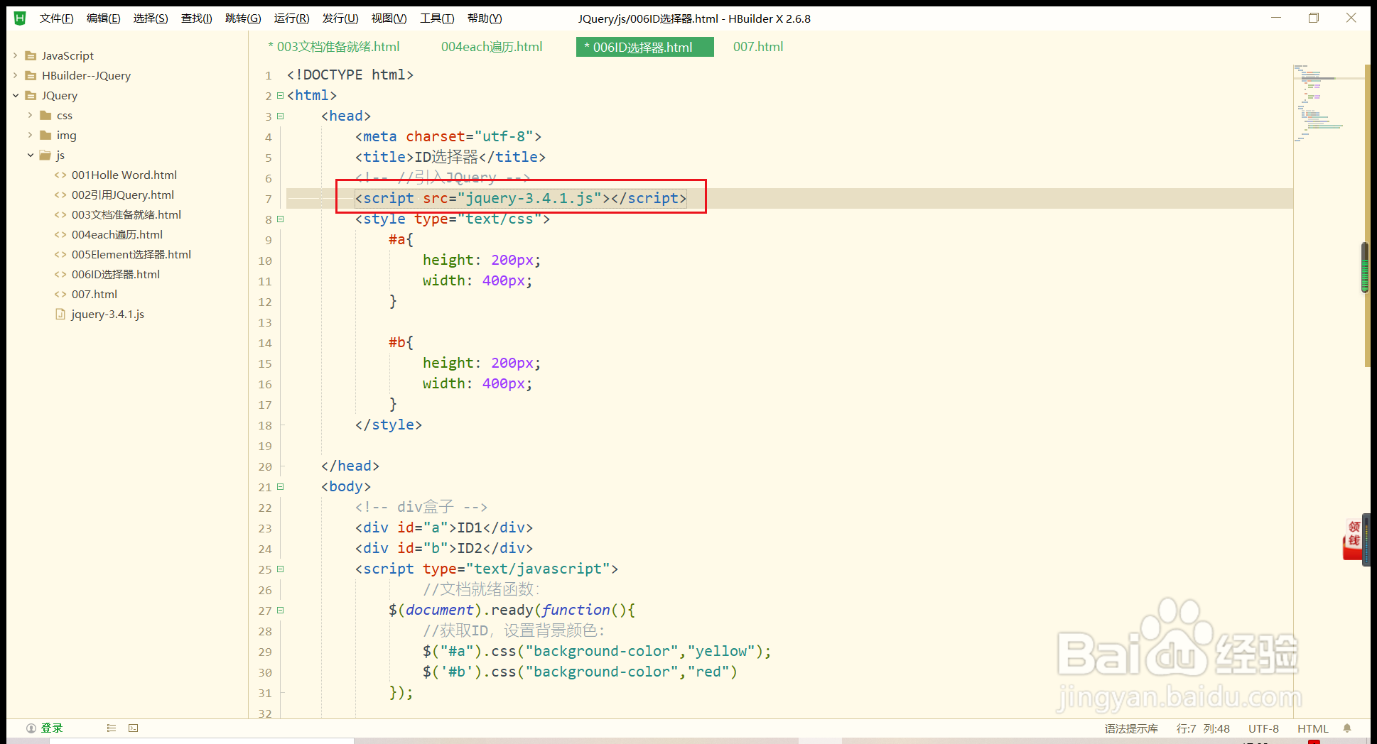Screen dimensions: 1377x744
Task: Select the 006ID选择器.html editor tab
Action: click(x=644, y=47)
